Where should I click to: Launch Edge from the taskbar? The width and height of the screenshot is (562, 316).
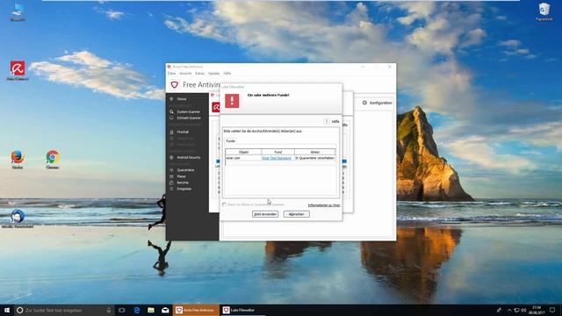137,310
